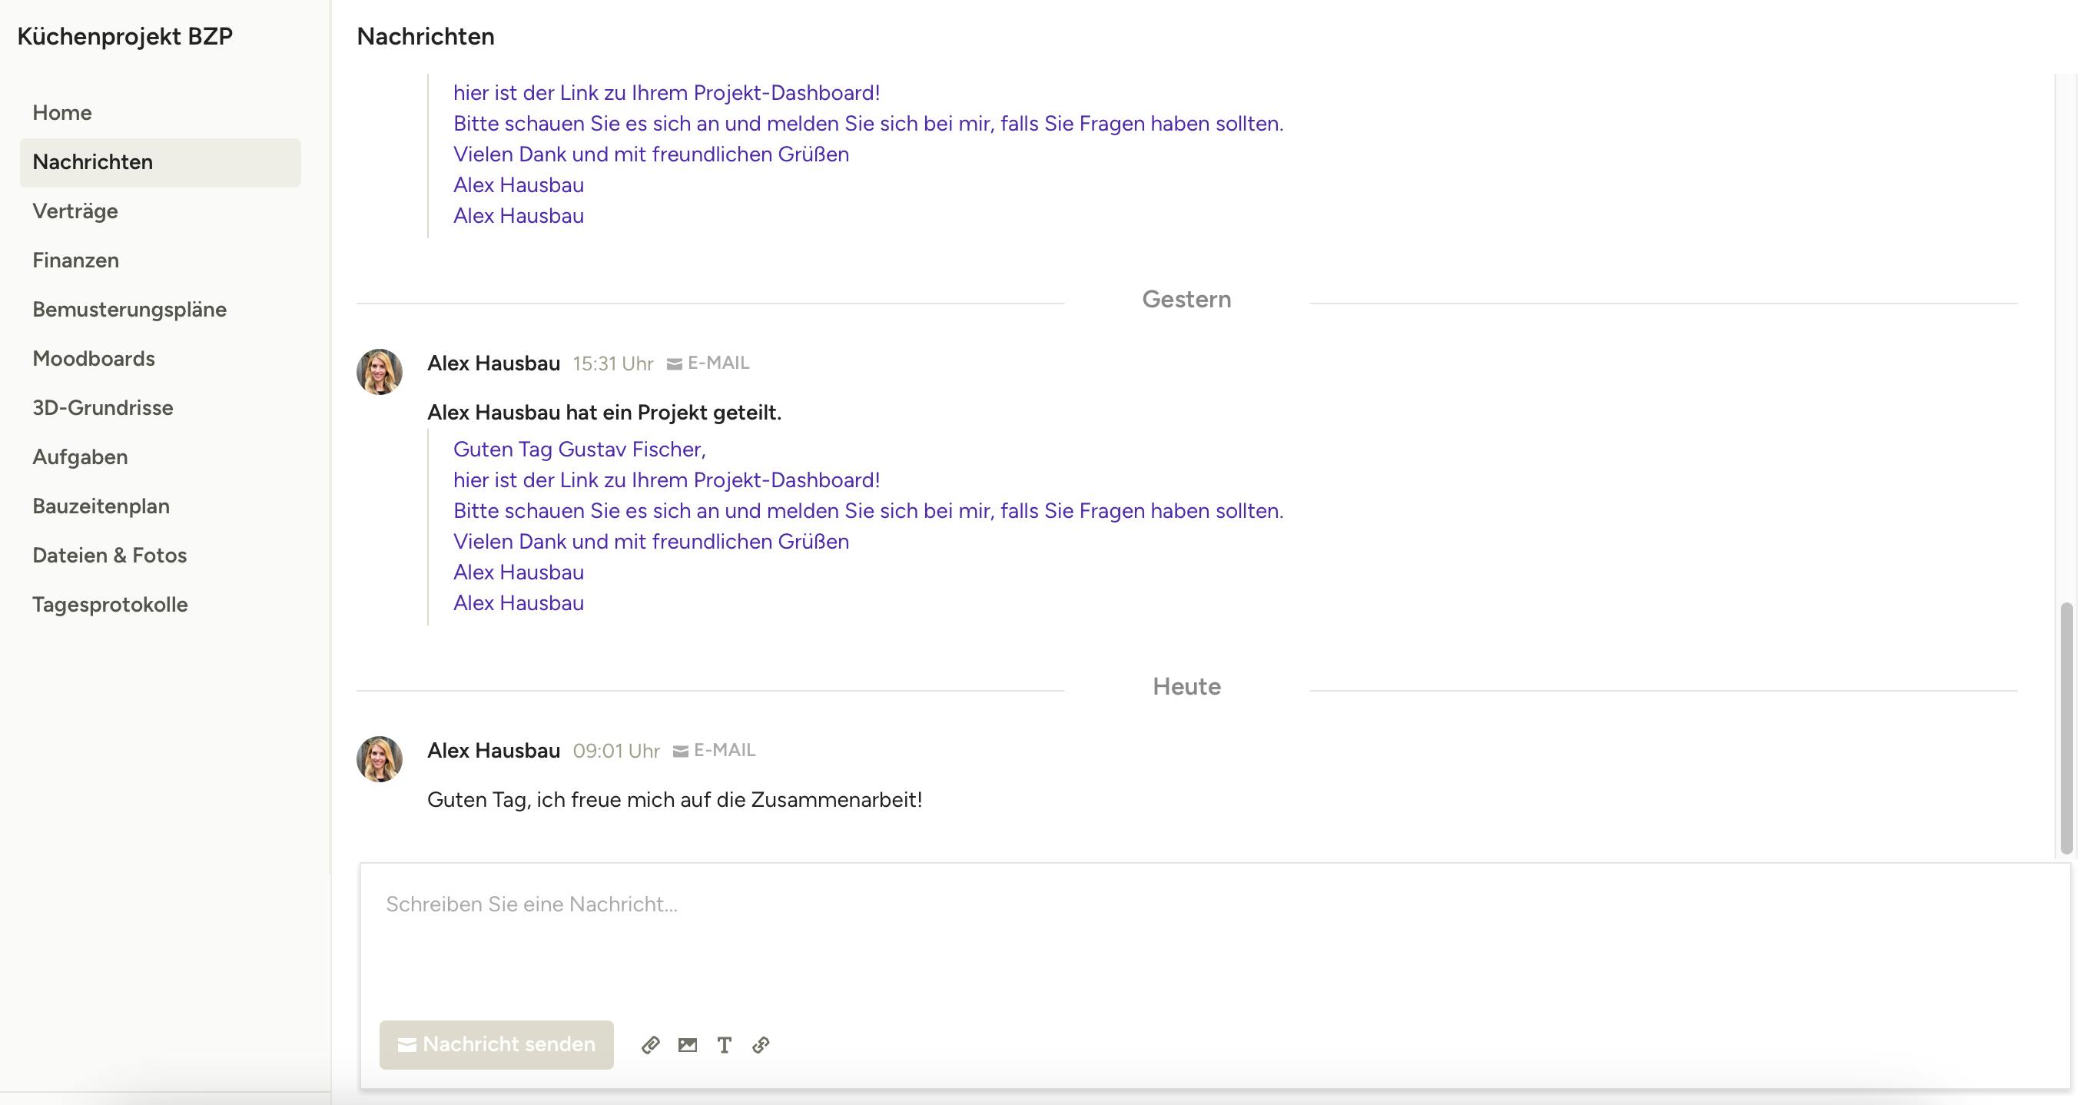Screen dimensions: 2090x1105
Task: Click the insert image icon
Action: (x=687, y=1045)
